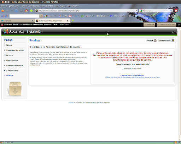
Task: Click the Sidewiki button in the Google toolbar
Action: [x=101, y=16]
